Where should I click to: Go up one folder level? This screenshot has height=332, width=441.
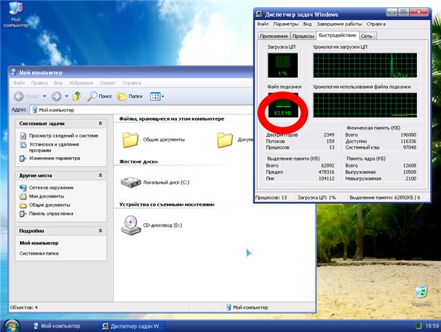click(76, 96)
